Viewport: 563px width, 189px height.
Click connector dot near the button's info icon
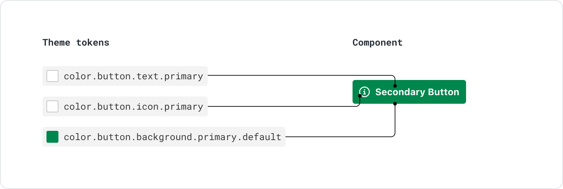pyautogui.click(x=360, y=96)
